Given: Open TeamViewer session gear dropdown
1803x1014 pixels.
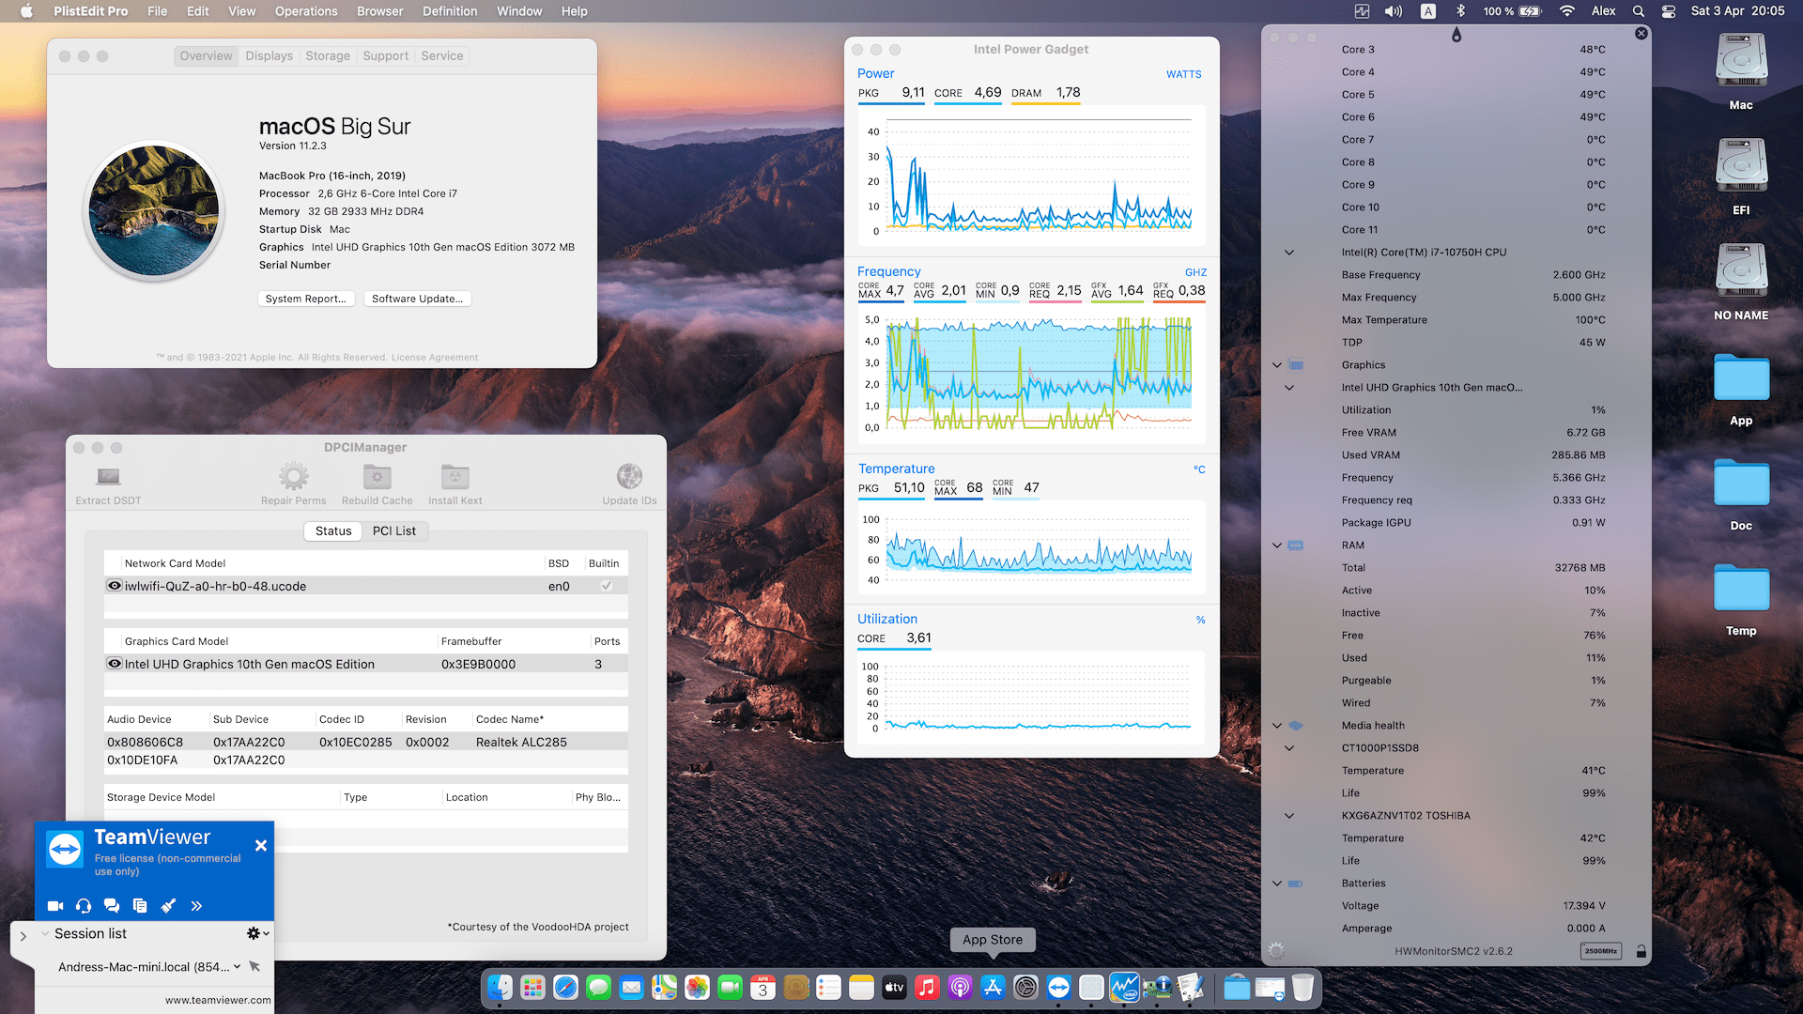Looking at the screenshot, I should tap(257, 933).
